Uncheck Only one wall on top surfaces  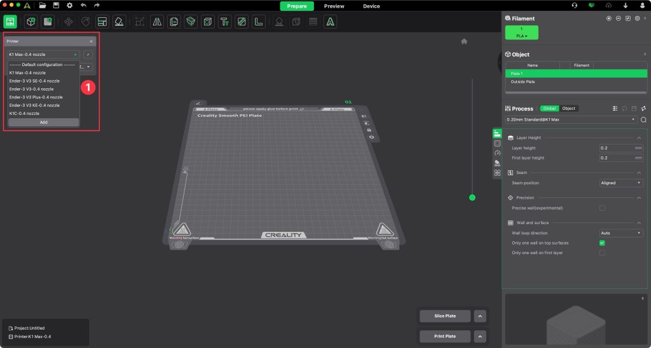[602, 243]
